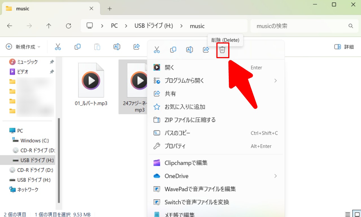Select the 01_ルパート.mp3 file
361x217 pixels.
pos(91,84)
